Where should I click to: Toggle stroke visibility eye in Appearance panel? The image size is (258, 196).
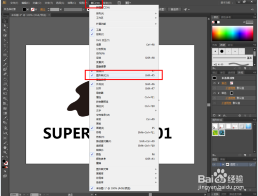point(215,93)
